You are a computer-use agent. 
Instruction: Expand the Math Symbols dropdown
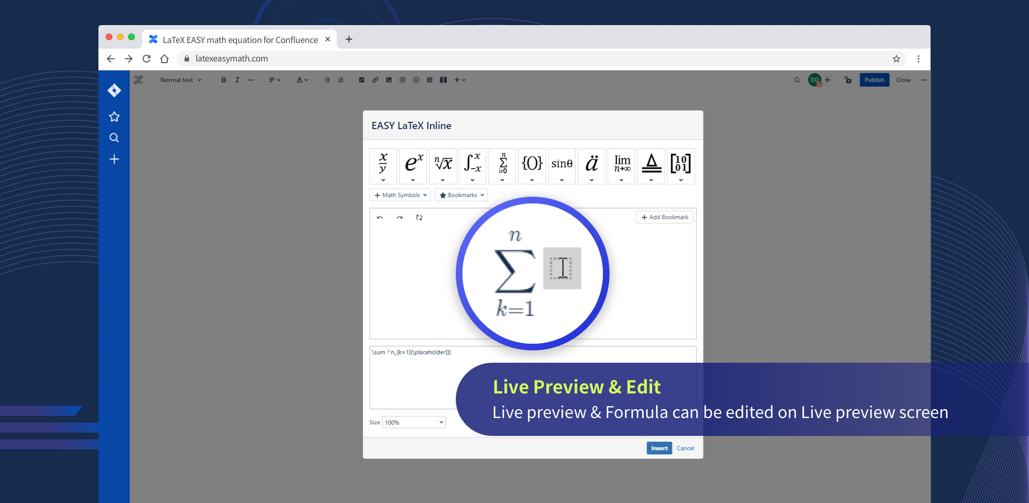[400, 195]
